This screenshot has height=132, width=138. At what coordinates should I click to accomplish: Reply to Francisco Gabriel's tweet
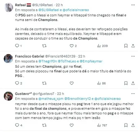tap(17, 83)
